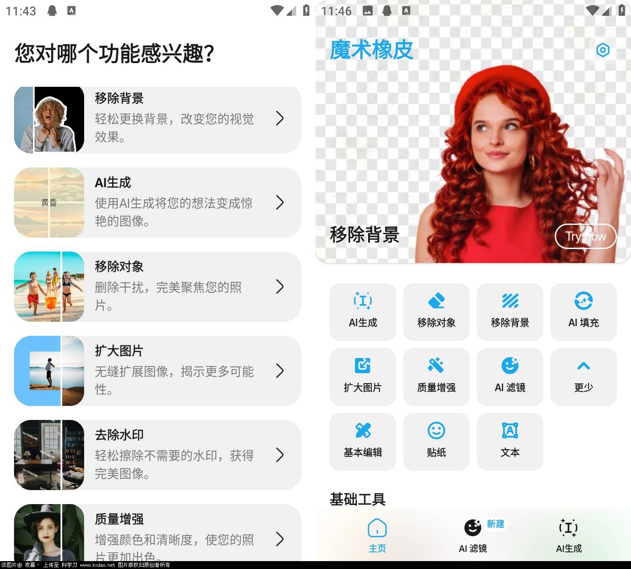Tap the beach kids 移除对象 thumbnail
The height and width of the screenshot is (569, 631).
tap(49, 287)
